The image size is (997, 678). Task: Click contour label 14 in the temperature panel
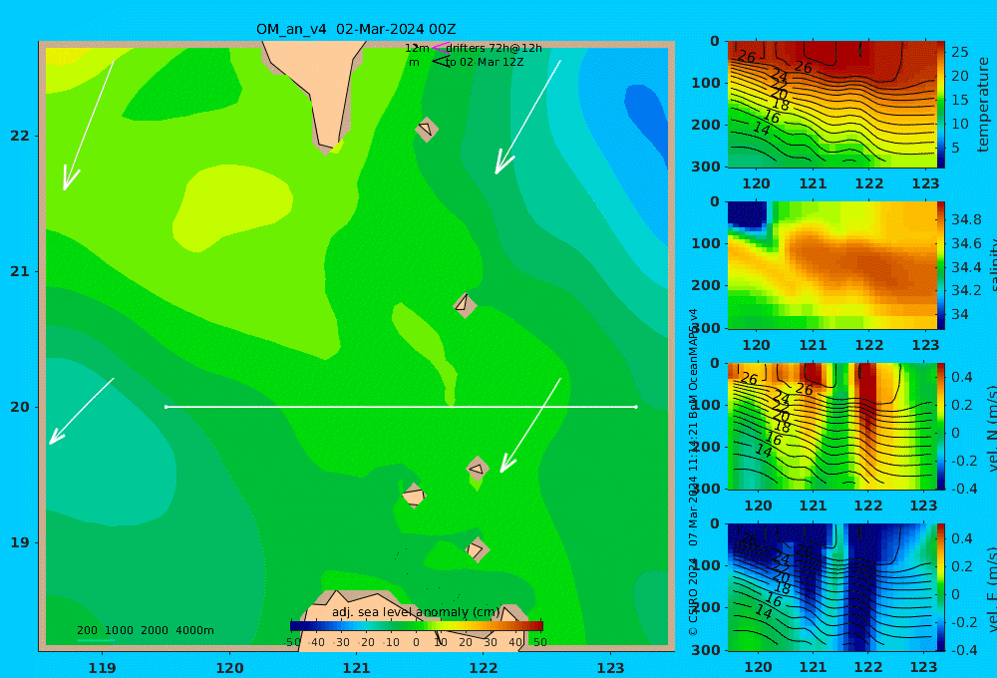tap(761, 129)
